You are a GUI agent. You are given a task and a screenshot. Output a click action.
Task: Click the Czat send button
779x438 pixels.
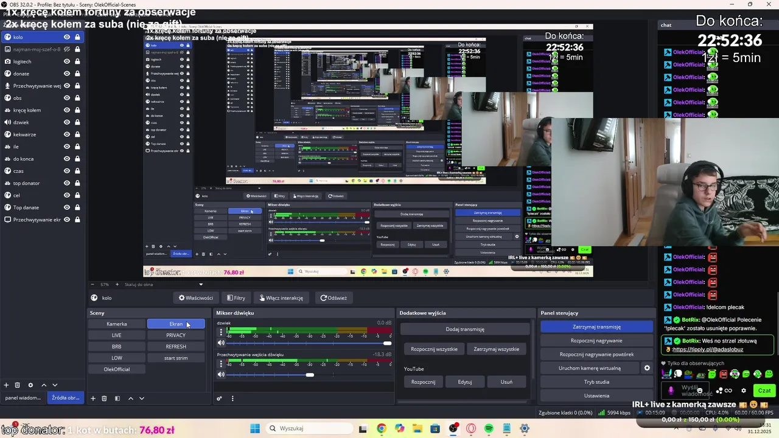[764, 391]
